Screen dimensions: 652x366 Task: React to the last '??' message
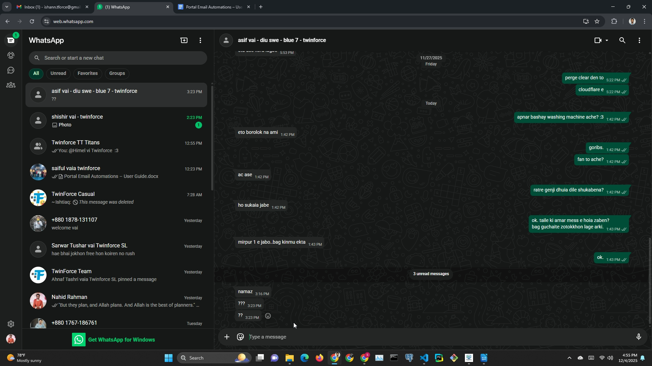tap(268, 316)
